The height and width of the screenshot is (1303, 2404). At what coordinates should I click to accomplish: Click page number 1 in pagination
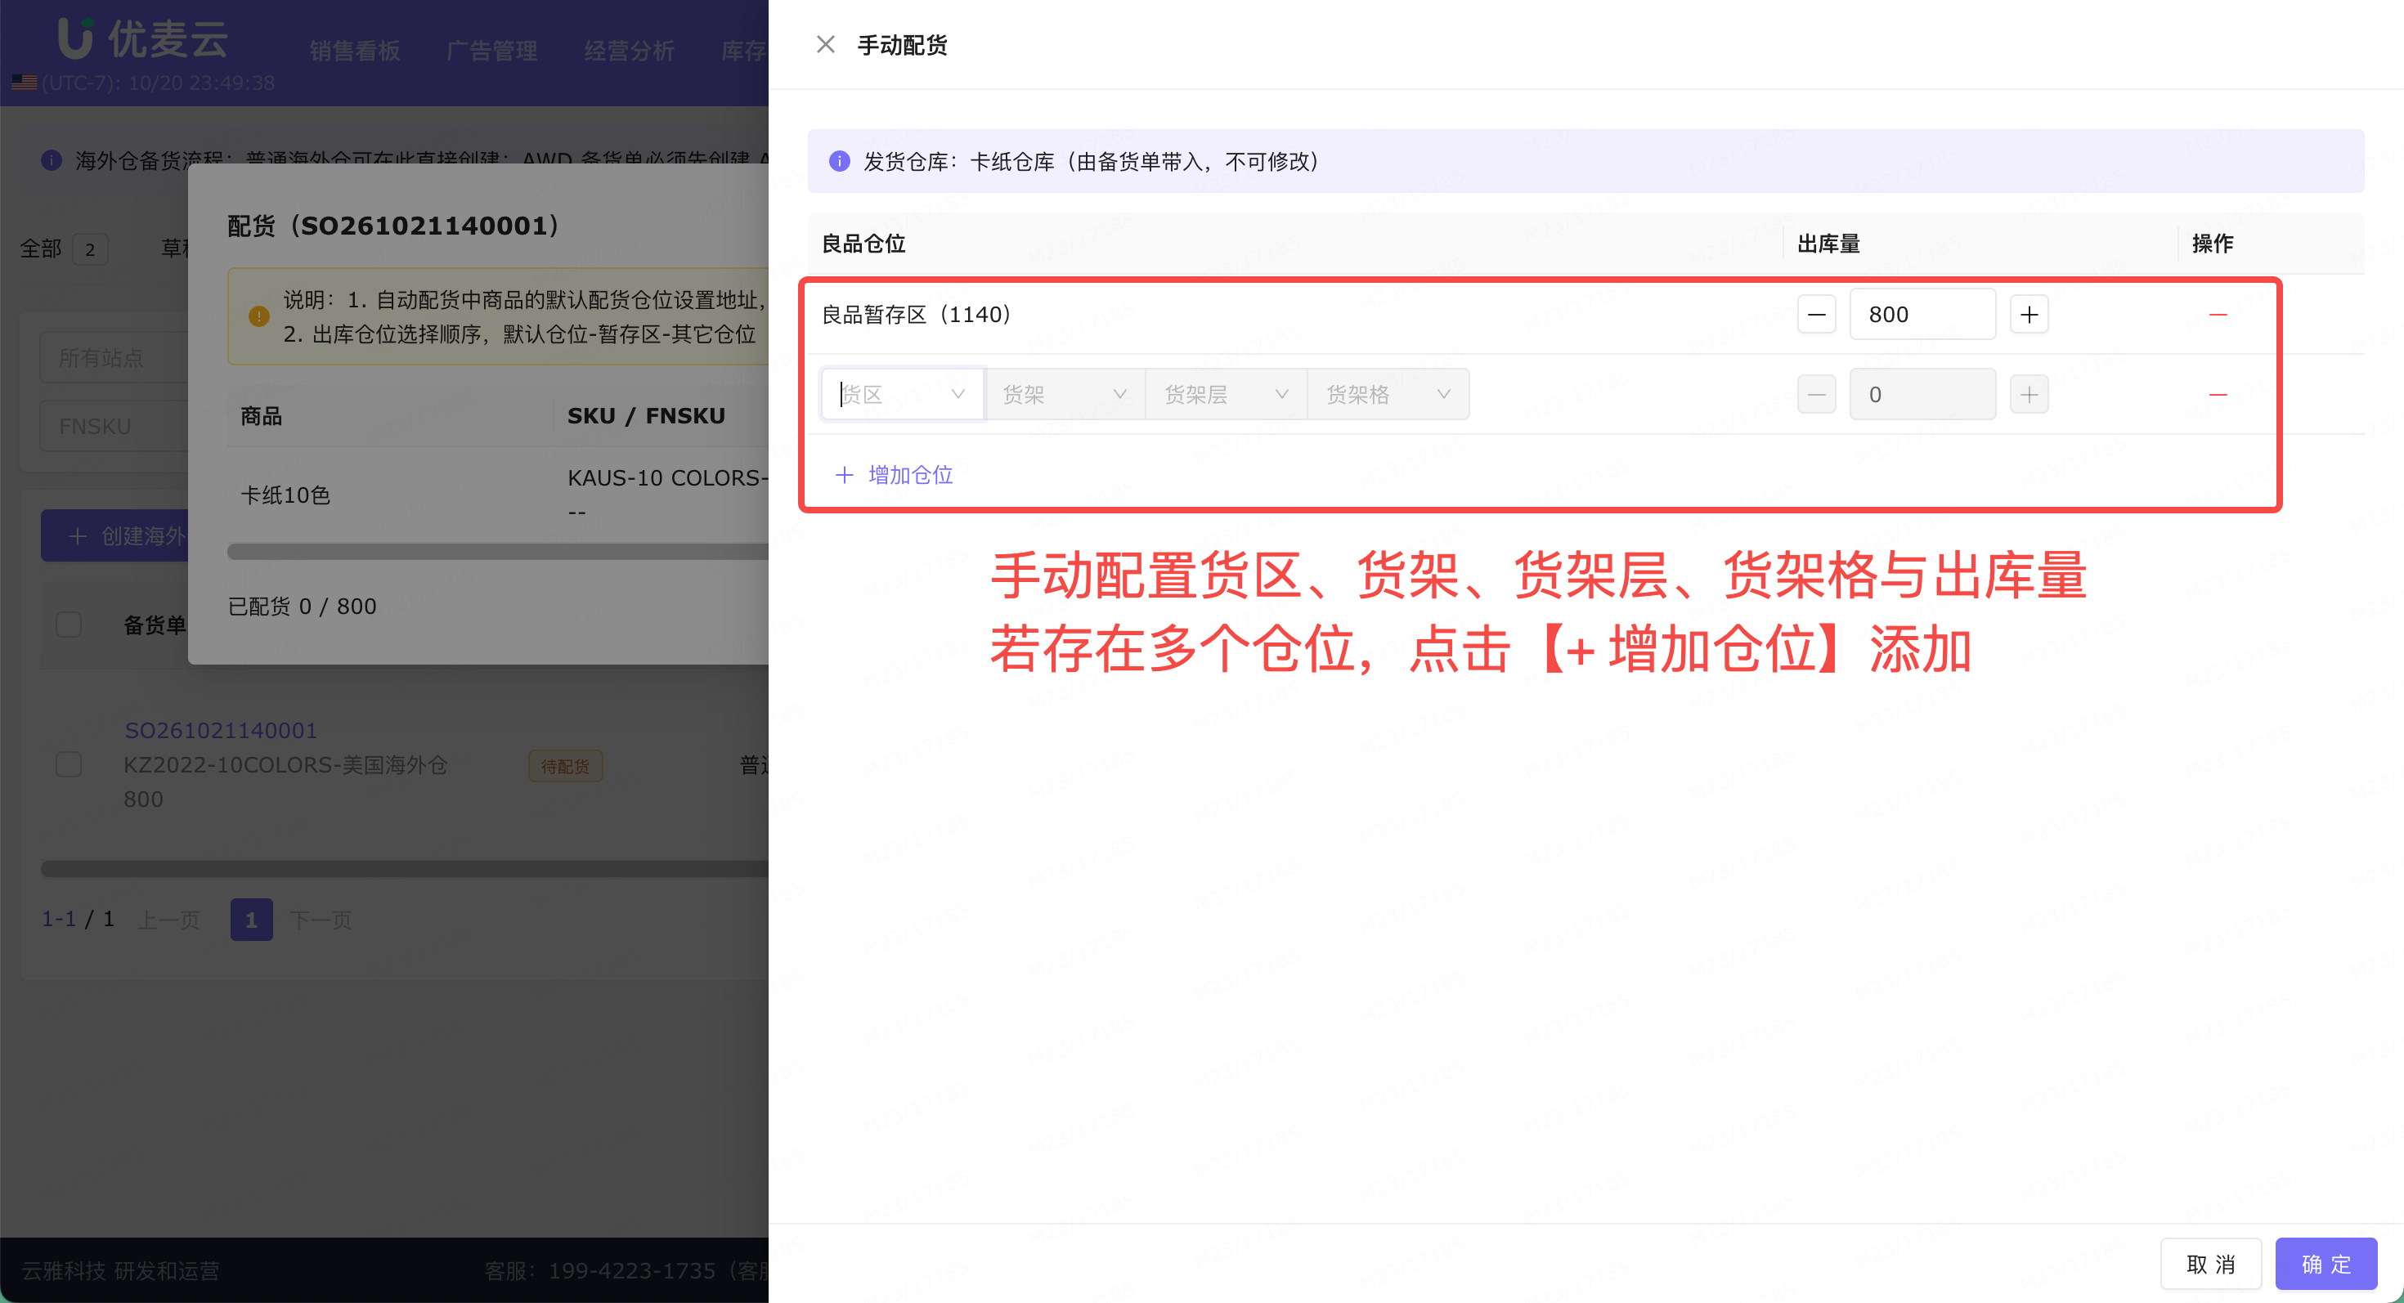coord(251,920)
